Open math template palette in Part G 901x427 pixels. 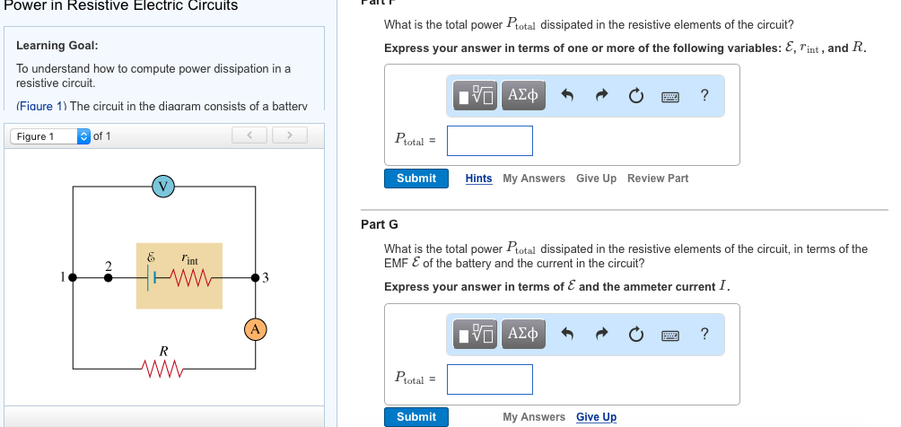click(476, 334)
